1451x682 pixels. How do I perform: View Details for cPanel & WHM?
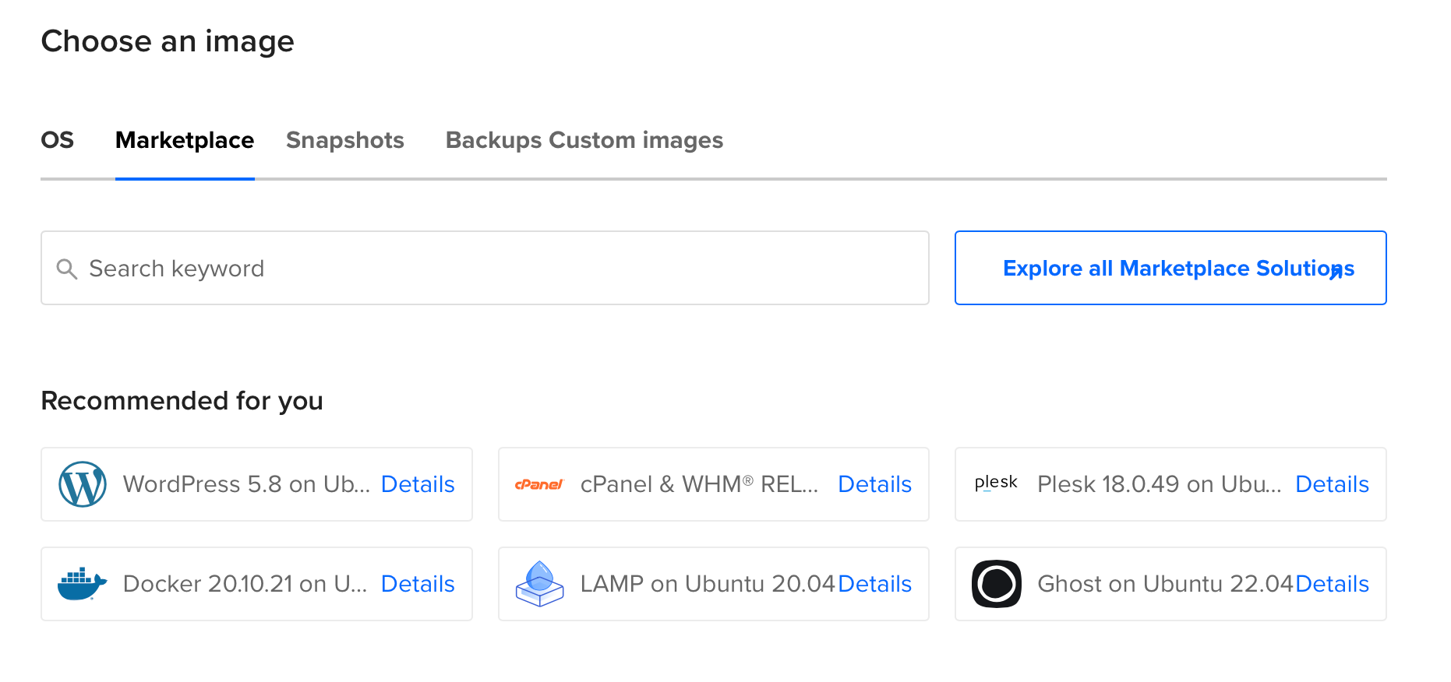[x=874, y=484]
